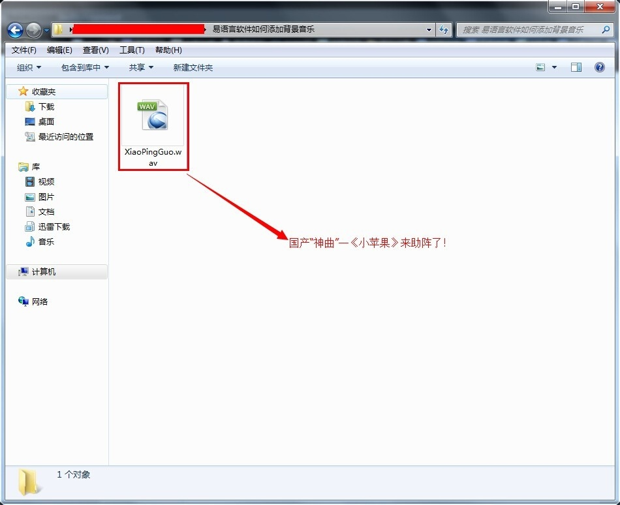Select 计算机 in the navigation pane
Image resolution: width=620 pixels, height=505 pixels.
point(57,272)
